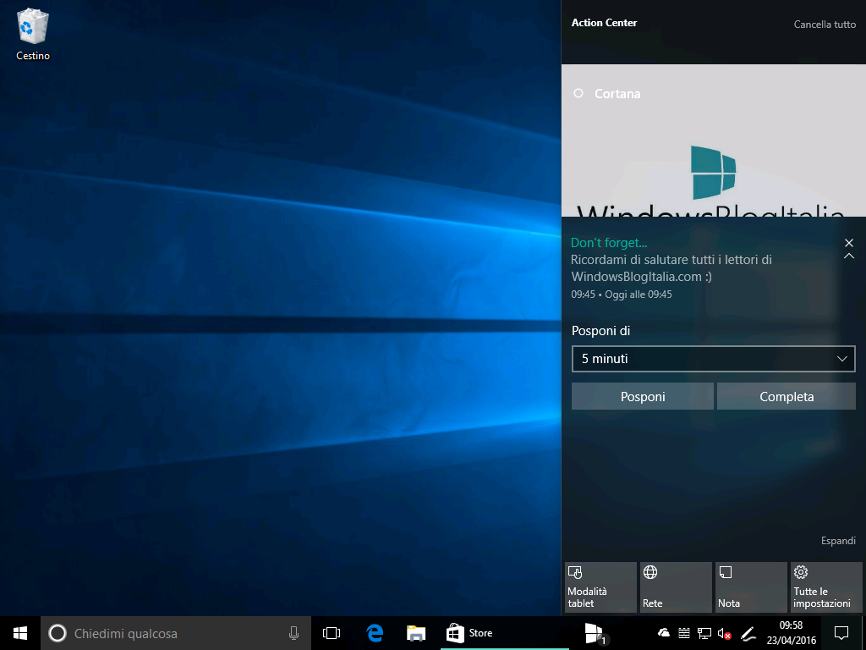
Task: Launch Microsoft Edge from the taskbar
Action: click(375, 633)
